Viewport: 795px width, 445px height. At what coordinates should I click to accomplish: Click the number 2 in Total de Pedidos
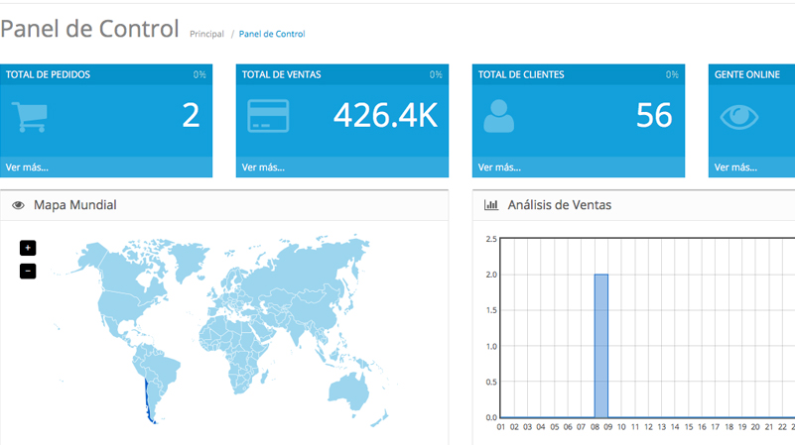tap(192, 115)
